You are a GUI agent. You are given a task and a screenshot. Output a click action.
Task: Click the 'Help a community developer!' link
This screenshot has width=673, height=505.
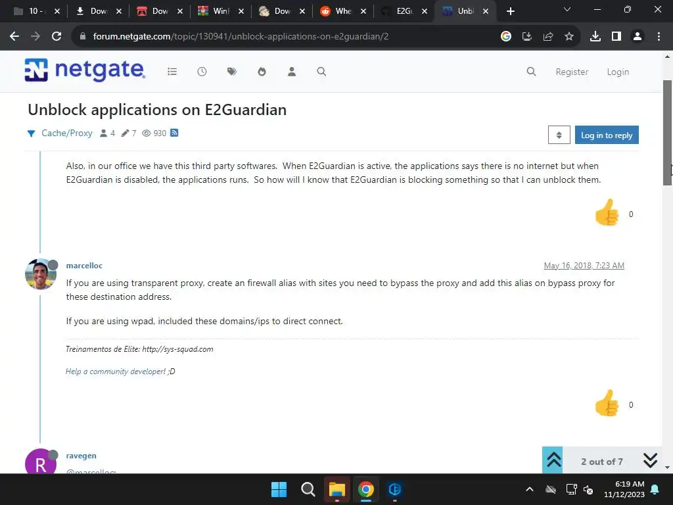(116, 371)
